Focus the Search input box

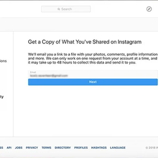(x=66, y=9)
